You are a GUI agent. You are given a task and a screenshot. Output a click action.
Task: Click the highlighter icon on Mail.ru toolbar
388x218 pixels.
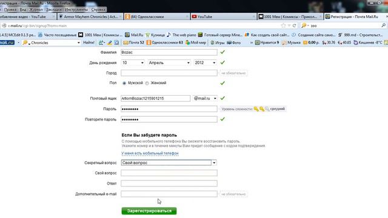click(x=110, y=42)
